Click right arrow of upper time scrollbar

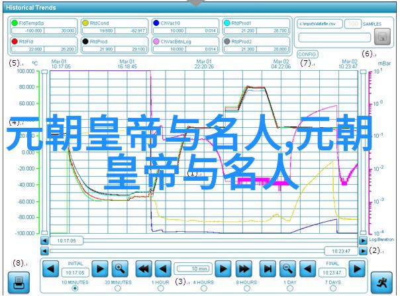363,240
